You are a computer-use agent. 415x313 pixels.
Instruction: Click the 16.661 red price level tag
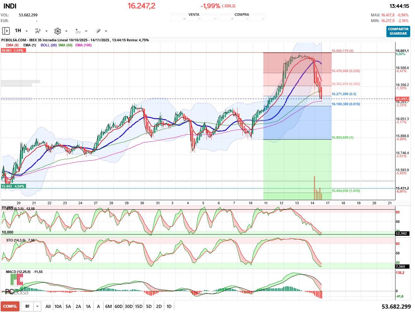tap(12, 50)
